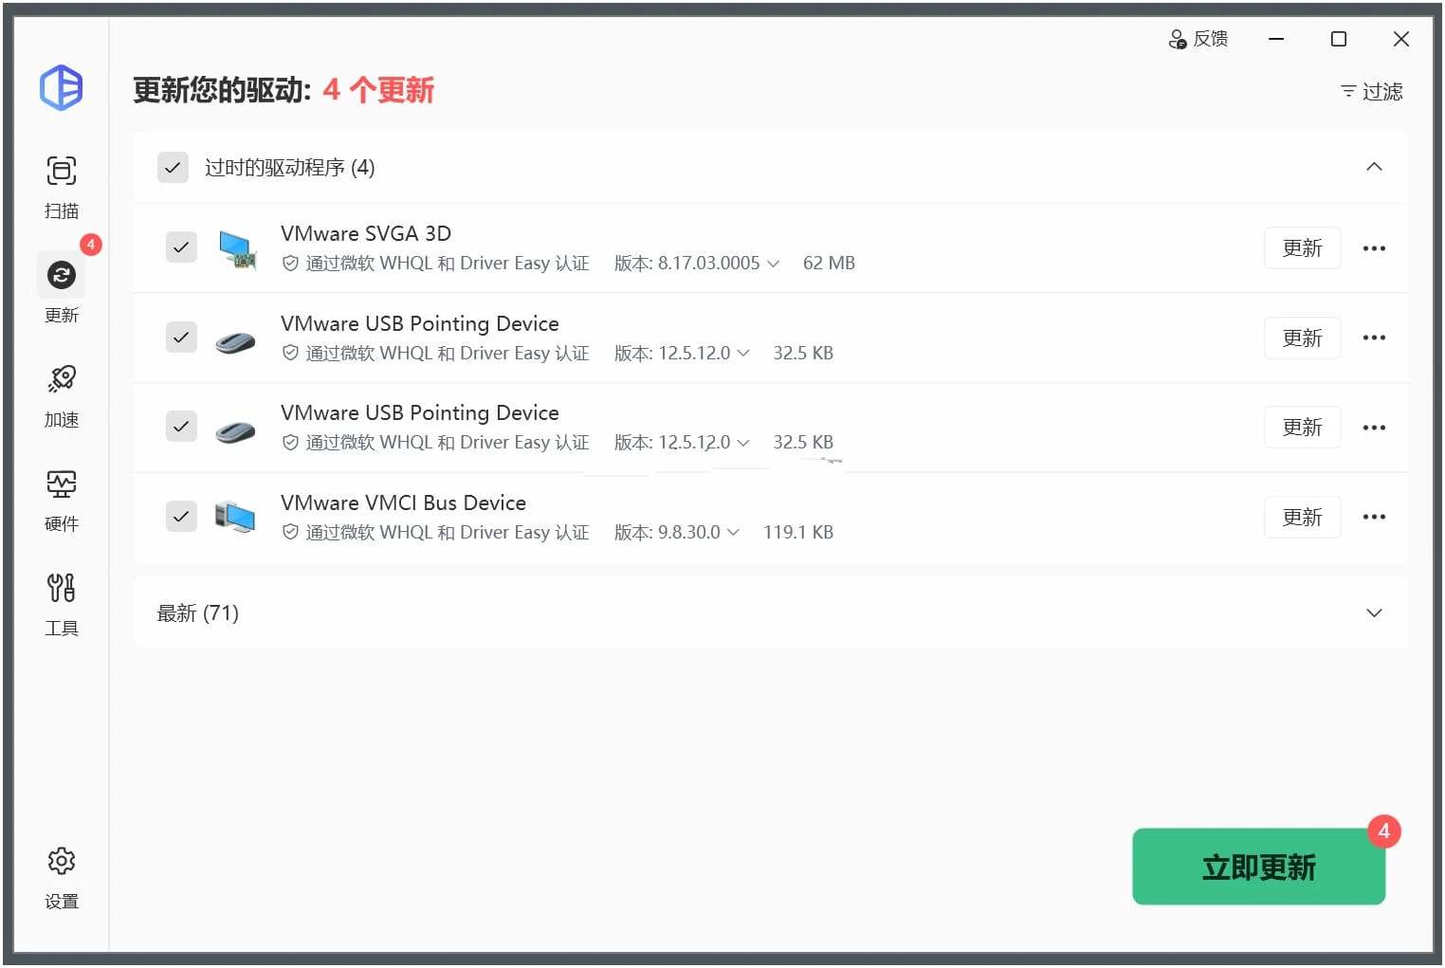The width and height of the screenshot is (1445, 968).
Task: Minimize the Driver Easy window
Action: 1276,39
